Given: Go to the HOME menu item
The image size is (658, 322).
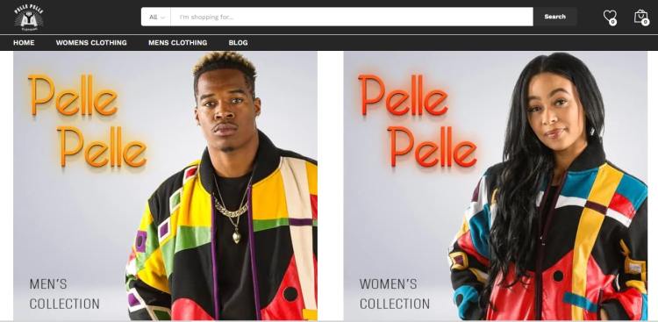Looking at the screenshot, I should (x=24, y=42).
